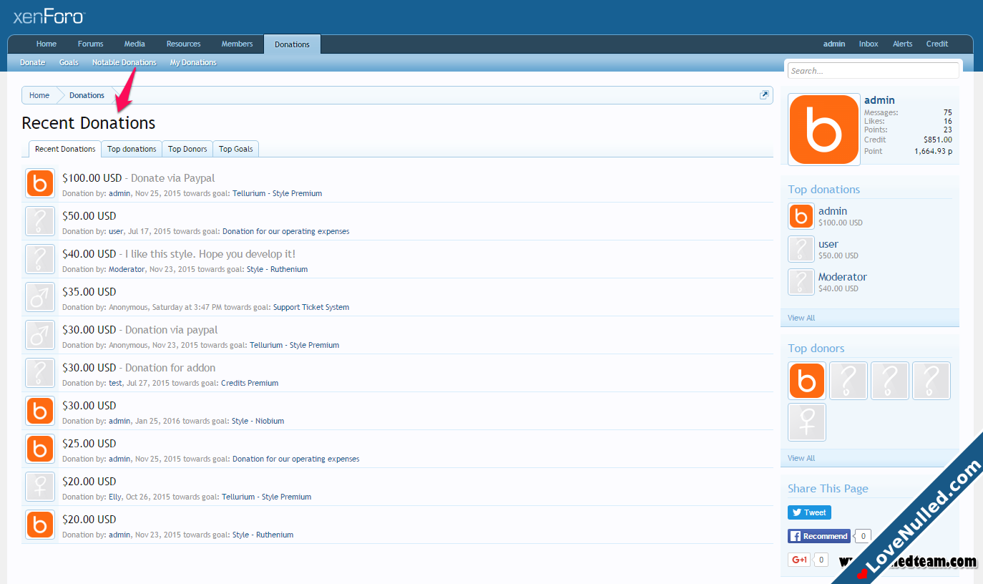Switch to the Top Goals tab
Viewport: 983px width, 584px height.
point(236,149)
